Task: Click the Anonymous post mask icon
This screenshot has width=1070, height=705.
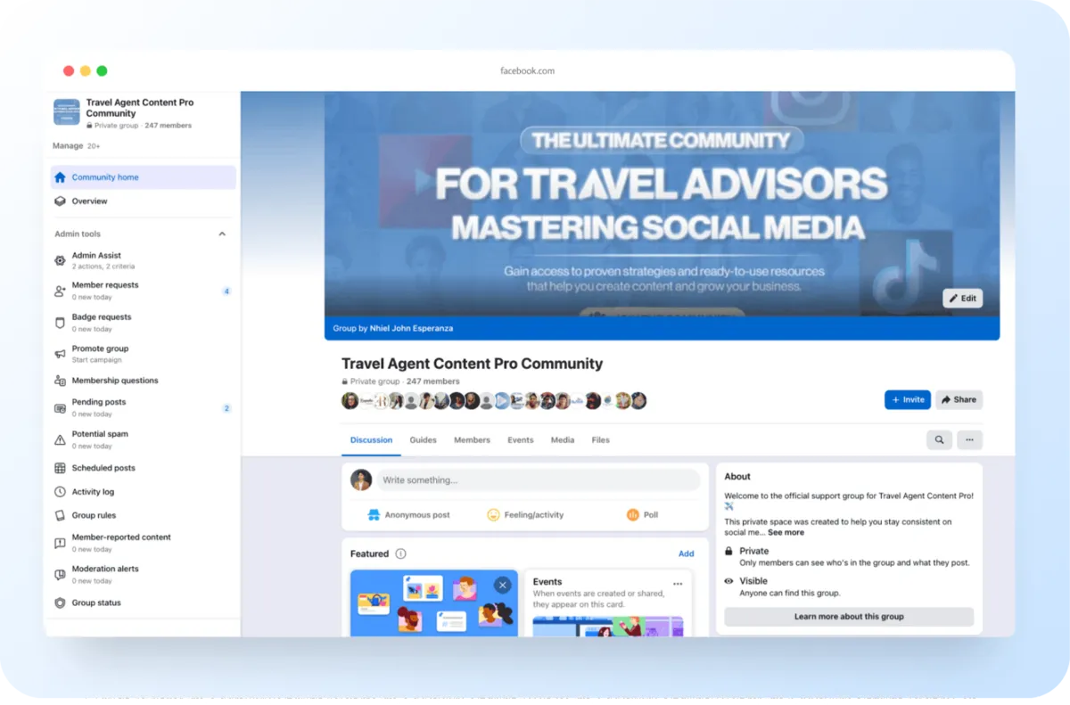Action: [x=374, y=515]
